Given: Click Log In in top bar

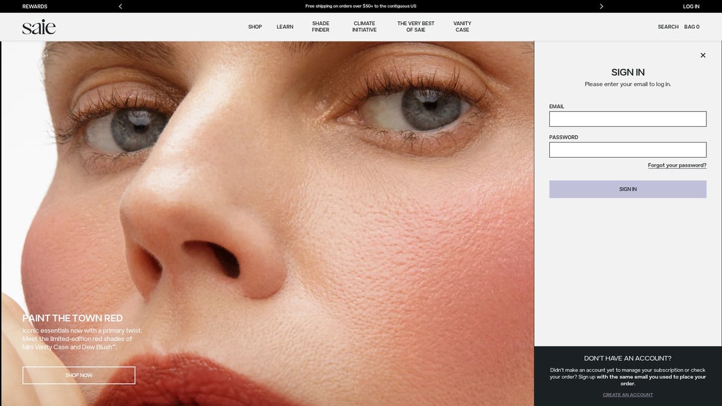Looking at the screenshot, I should point(691,6).
